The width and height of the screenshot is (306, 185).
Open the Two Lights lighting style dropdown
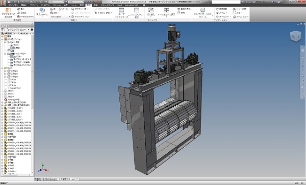(60, 17)
